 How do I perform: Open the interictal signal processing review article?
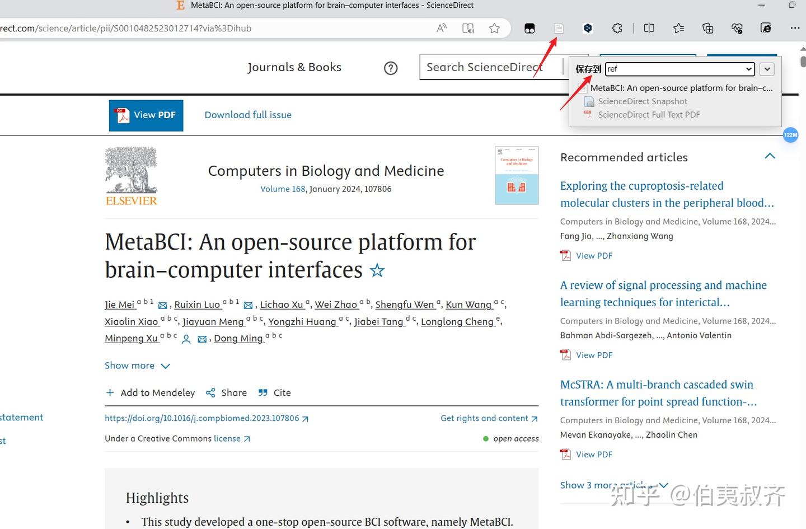pos(664,294)
